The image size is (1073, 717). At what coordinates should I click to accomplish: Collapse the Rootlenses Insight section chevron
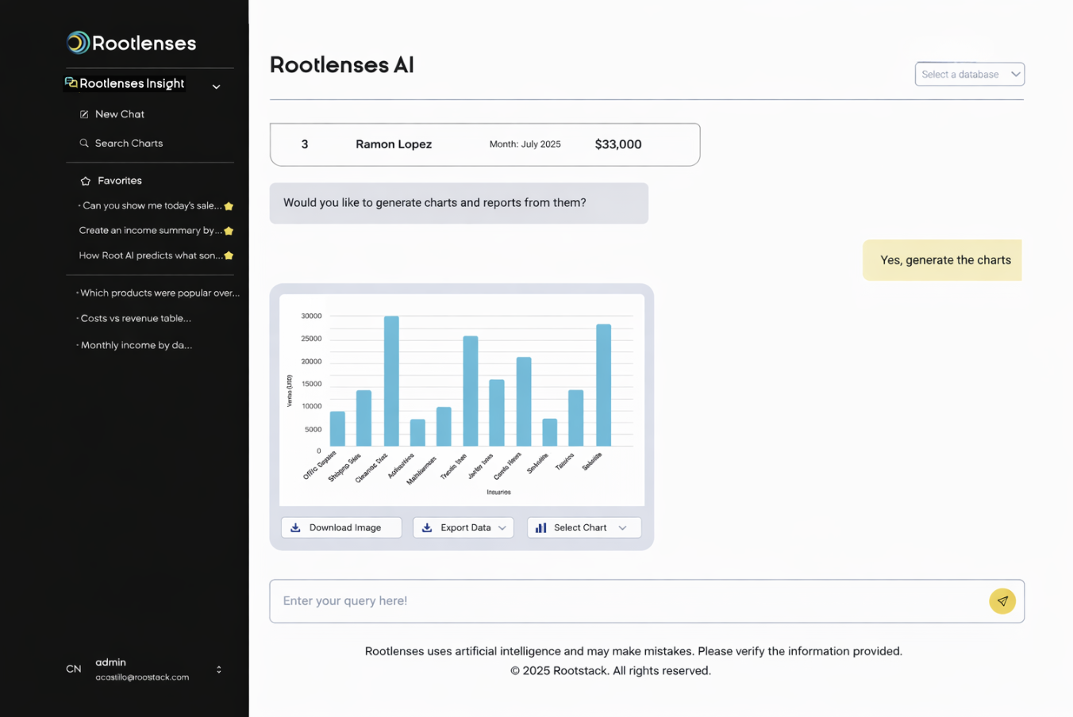tap(216, 86)
